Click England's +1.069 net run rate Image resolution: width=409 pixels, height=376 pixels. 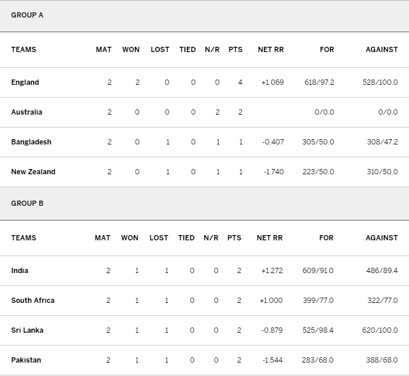coord(272,82)
